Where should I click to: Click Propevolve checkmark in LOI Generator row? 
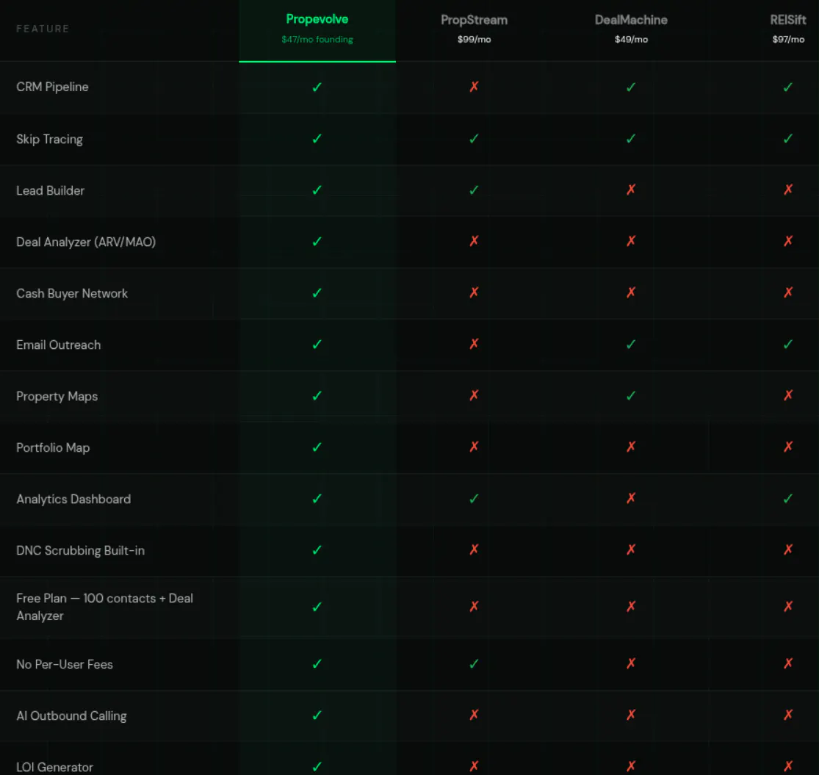tap(317, 767)
